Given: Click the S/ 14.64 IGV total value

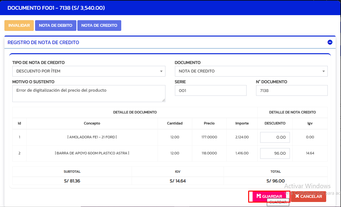Looking at the screenshot, I should click(x=178, y=181).
